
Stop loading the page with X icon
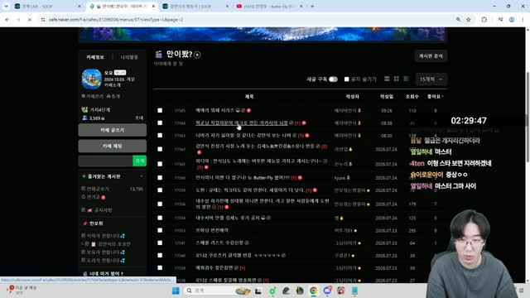[x=30, y=20]
